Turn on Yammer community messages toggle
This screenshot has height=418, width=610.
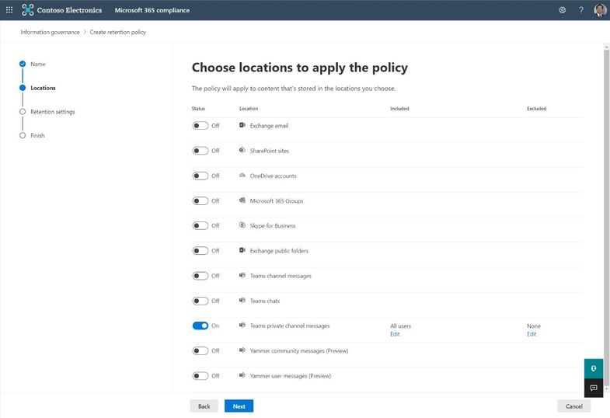[200, 350]
